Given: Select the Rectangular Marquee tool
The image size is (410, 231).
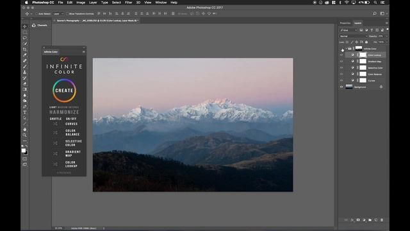Looking at the screenshot, I should [x=25, y=32].
